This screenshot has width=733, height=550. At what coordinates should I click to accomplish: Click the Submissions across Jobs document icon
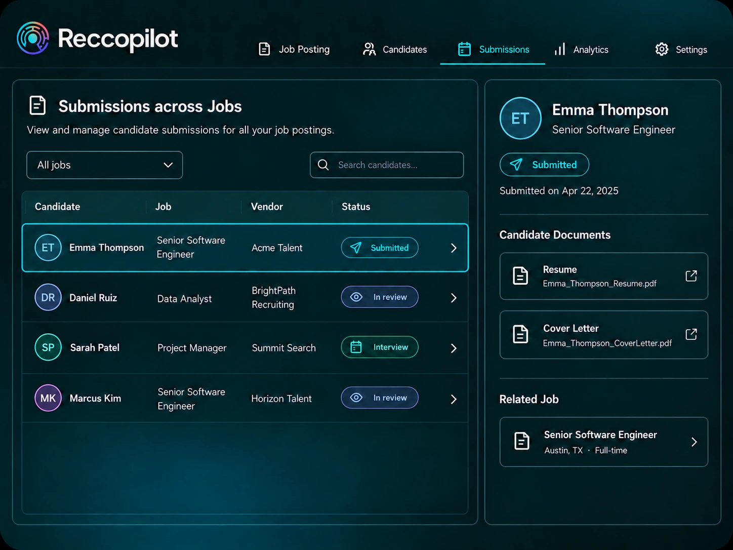[37, 105]
